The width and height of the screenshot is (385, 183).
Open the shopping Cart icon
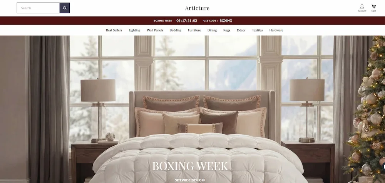tap(373, 8)
